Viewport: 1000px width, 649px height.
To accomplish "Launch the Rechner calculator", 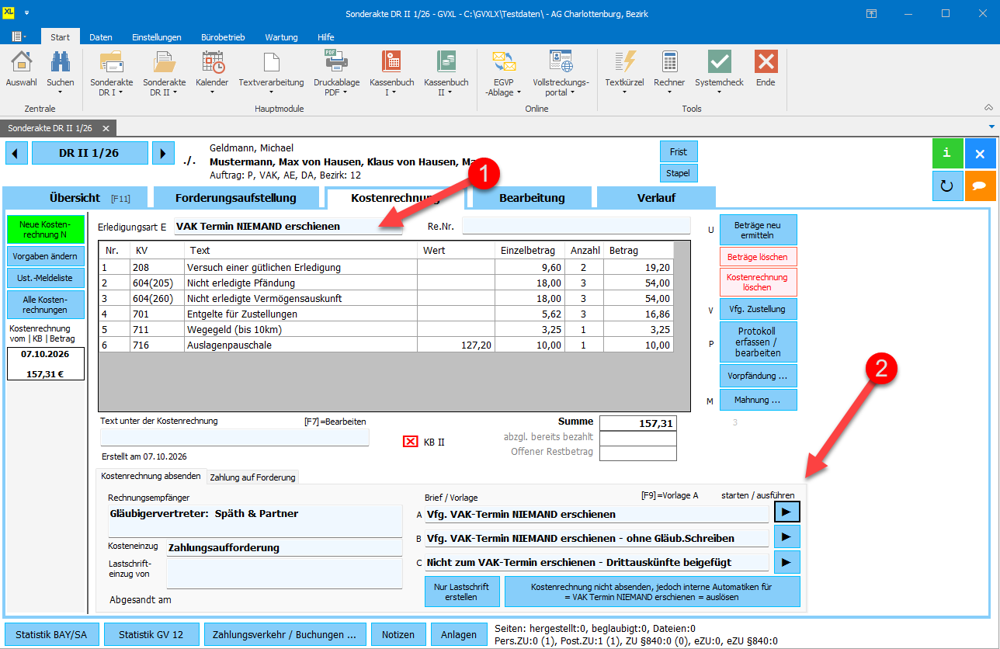I will [x=669, y=72].
